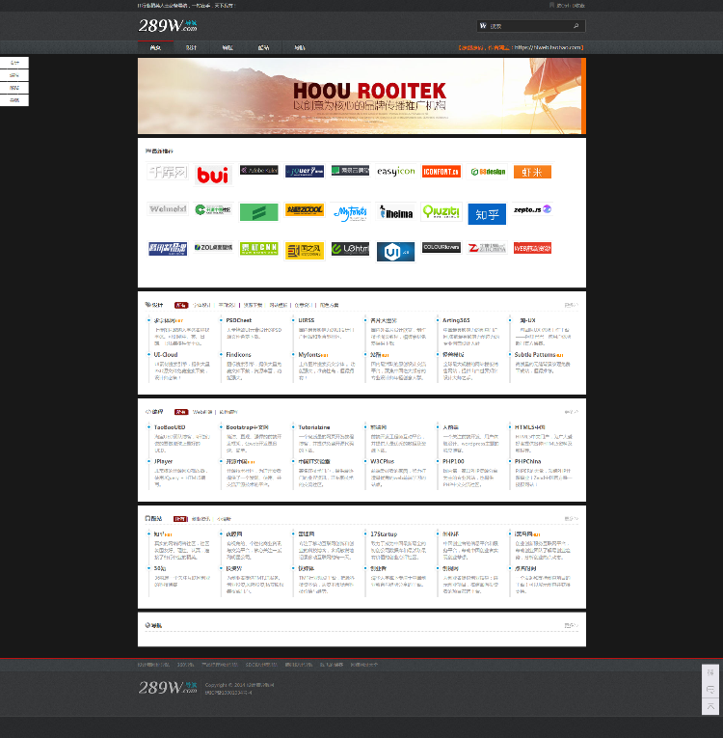Image resolution: width=723 pixels, height=738 pixels.
Task: Open the COLOURlovers logo tile
Action: coord(442,247)
